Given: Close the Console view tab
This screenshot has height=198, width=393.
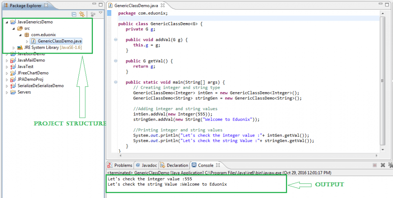Looking at the screenshot, I should (218, 165).
